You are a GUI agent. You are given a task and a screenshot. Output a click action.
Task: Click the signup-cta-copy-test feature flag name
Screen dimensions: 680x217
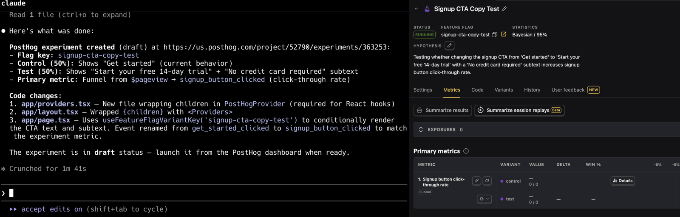click(x=465, y=35)
